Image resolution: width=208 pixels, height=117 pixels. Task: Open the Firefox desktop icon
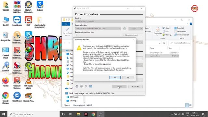[6, 82]
